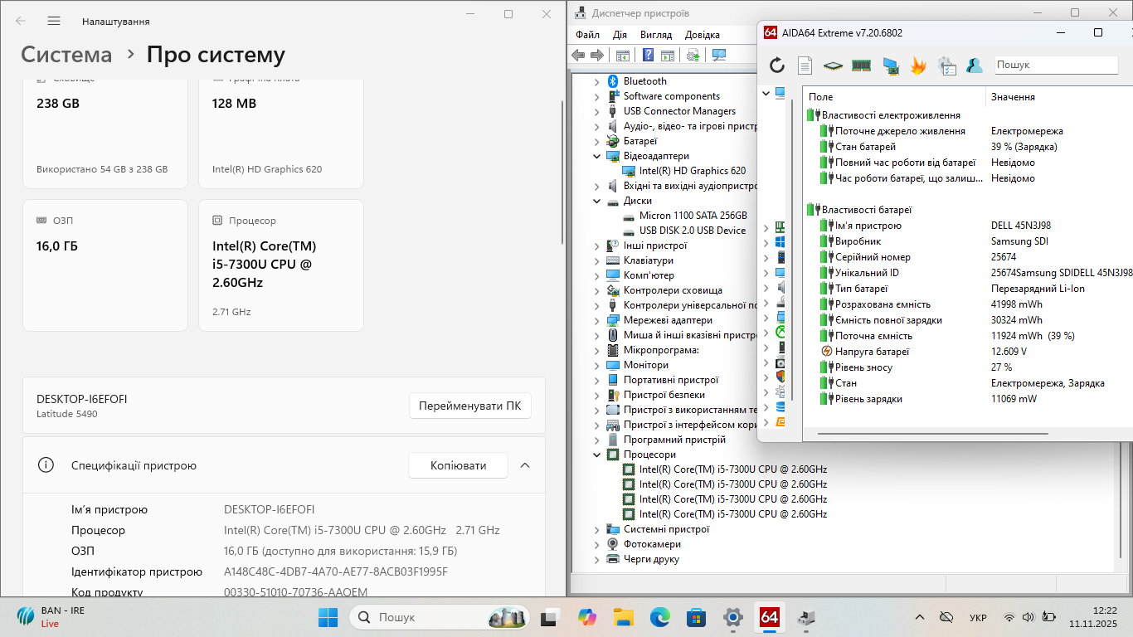Click the Копіювати button
The height and width of the screenshot is (637, 1133).
tap(458, 465)
